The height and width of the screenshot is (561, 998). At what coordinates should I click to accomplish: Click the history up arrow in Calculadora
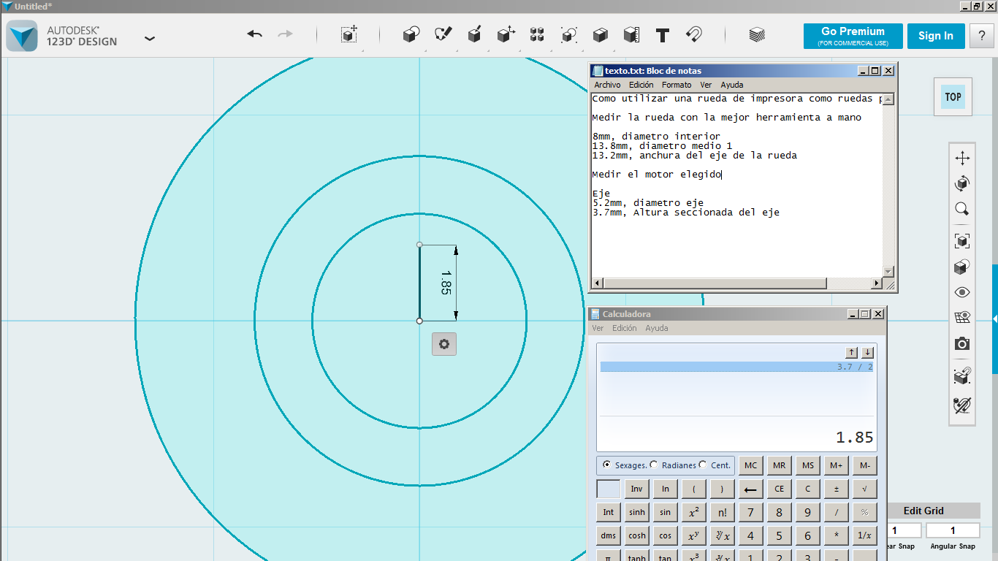[852, 352]
